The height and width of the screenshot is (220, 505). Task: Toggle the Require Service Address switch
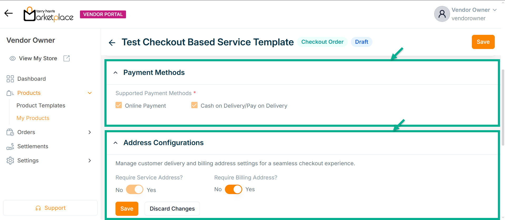[135, 189]
